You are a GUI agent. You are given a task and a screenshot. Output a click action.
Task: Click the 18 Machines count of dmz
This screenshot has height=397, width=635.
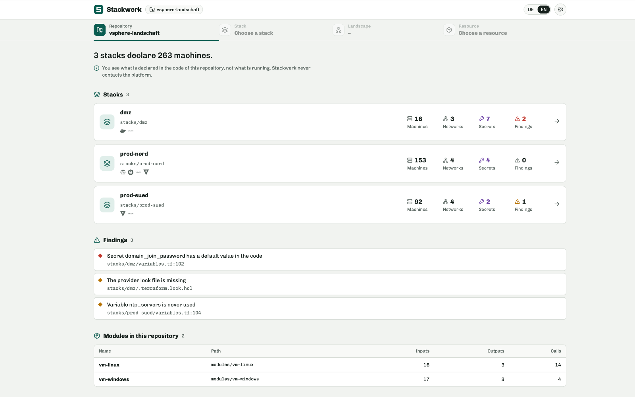417,122
